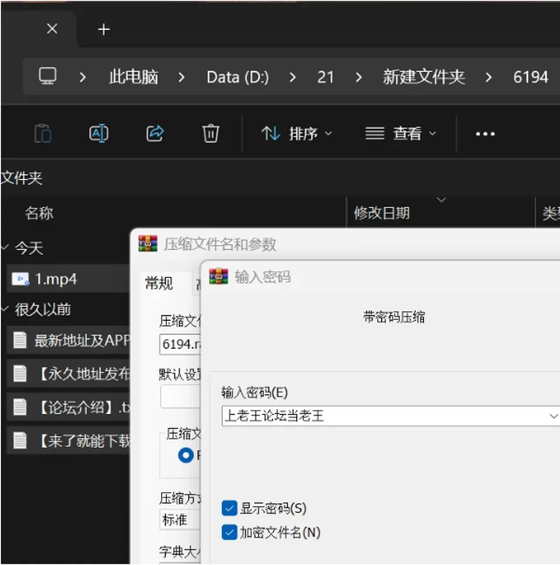The width and height of the screenshot is (560, 565).
Task: Open the password history dropdown arrow
Action: 554,416
